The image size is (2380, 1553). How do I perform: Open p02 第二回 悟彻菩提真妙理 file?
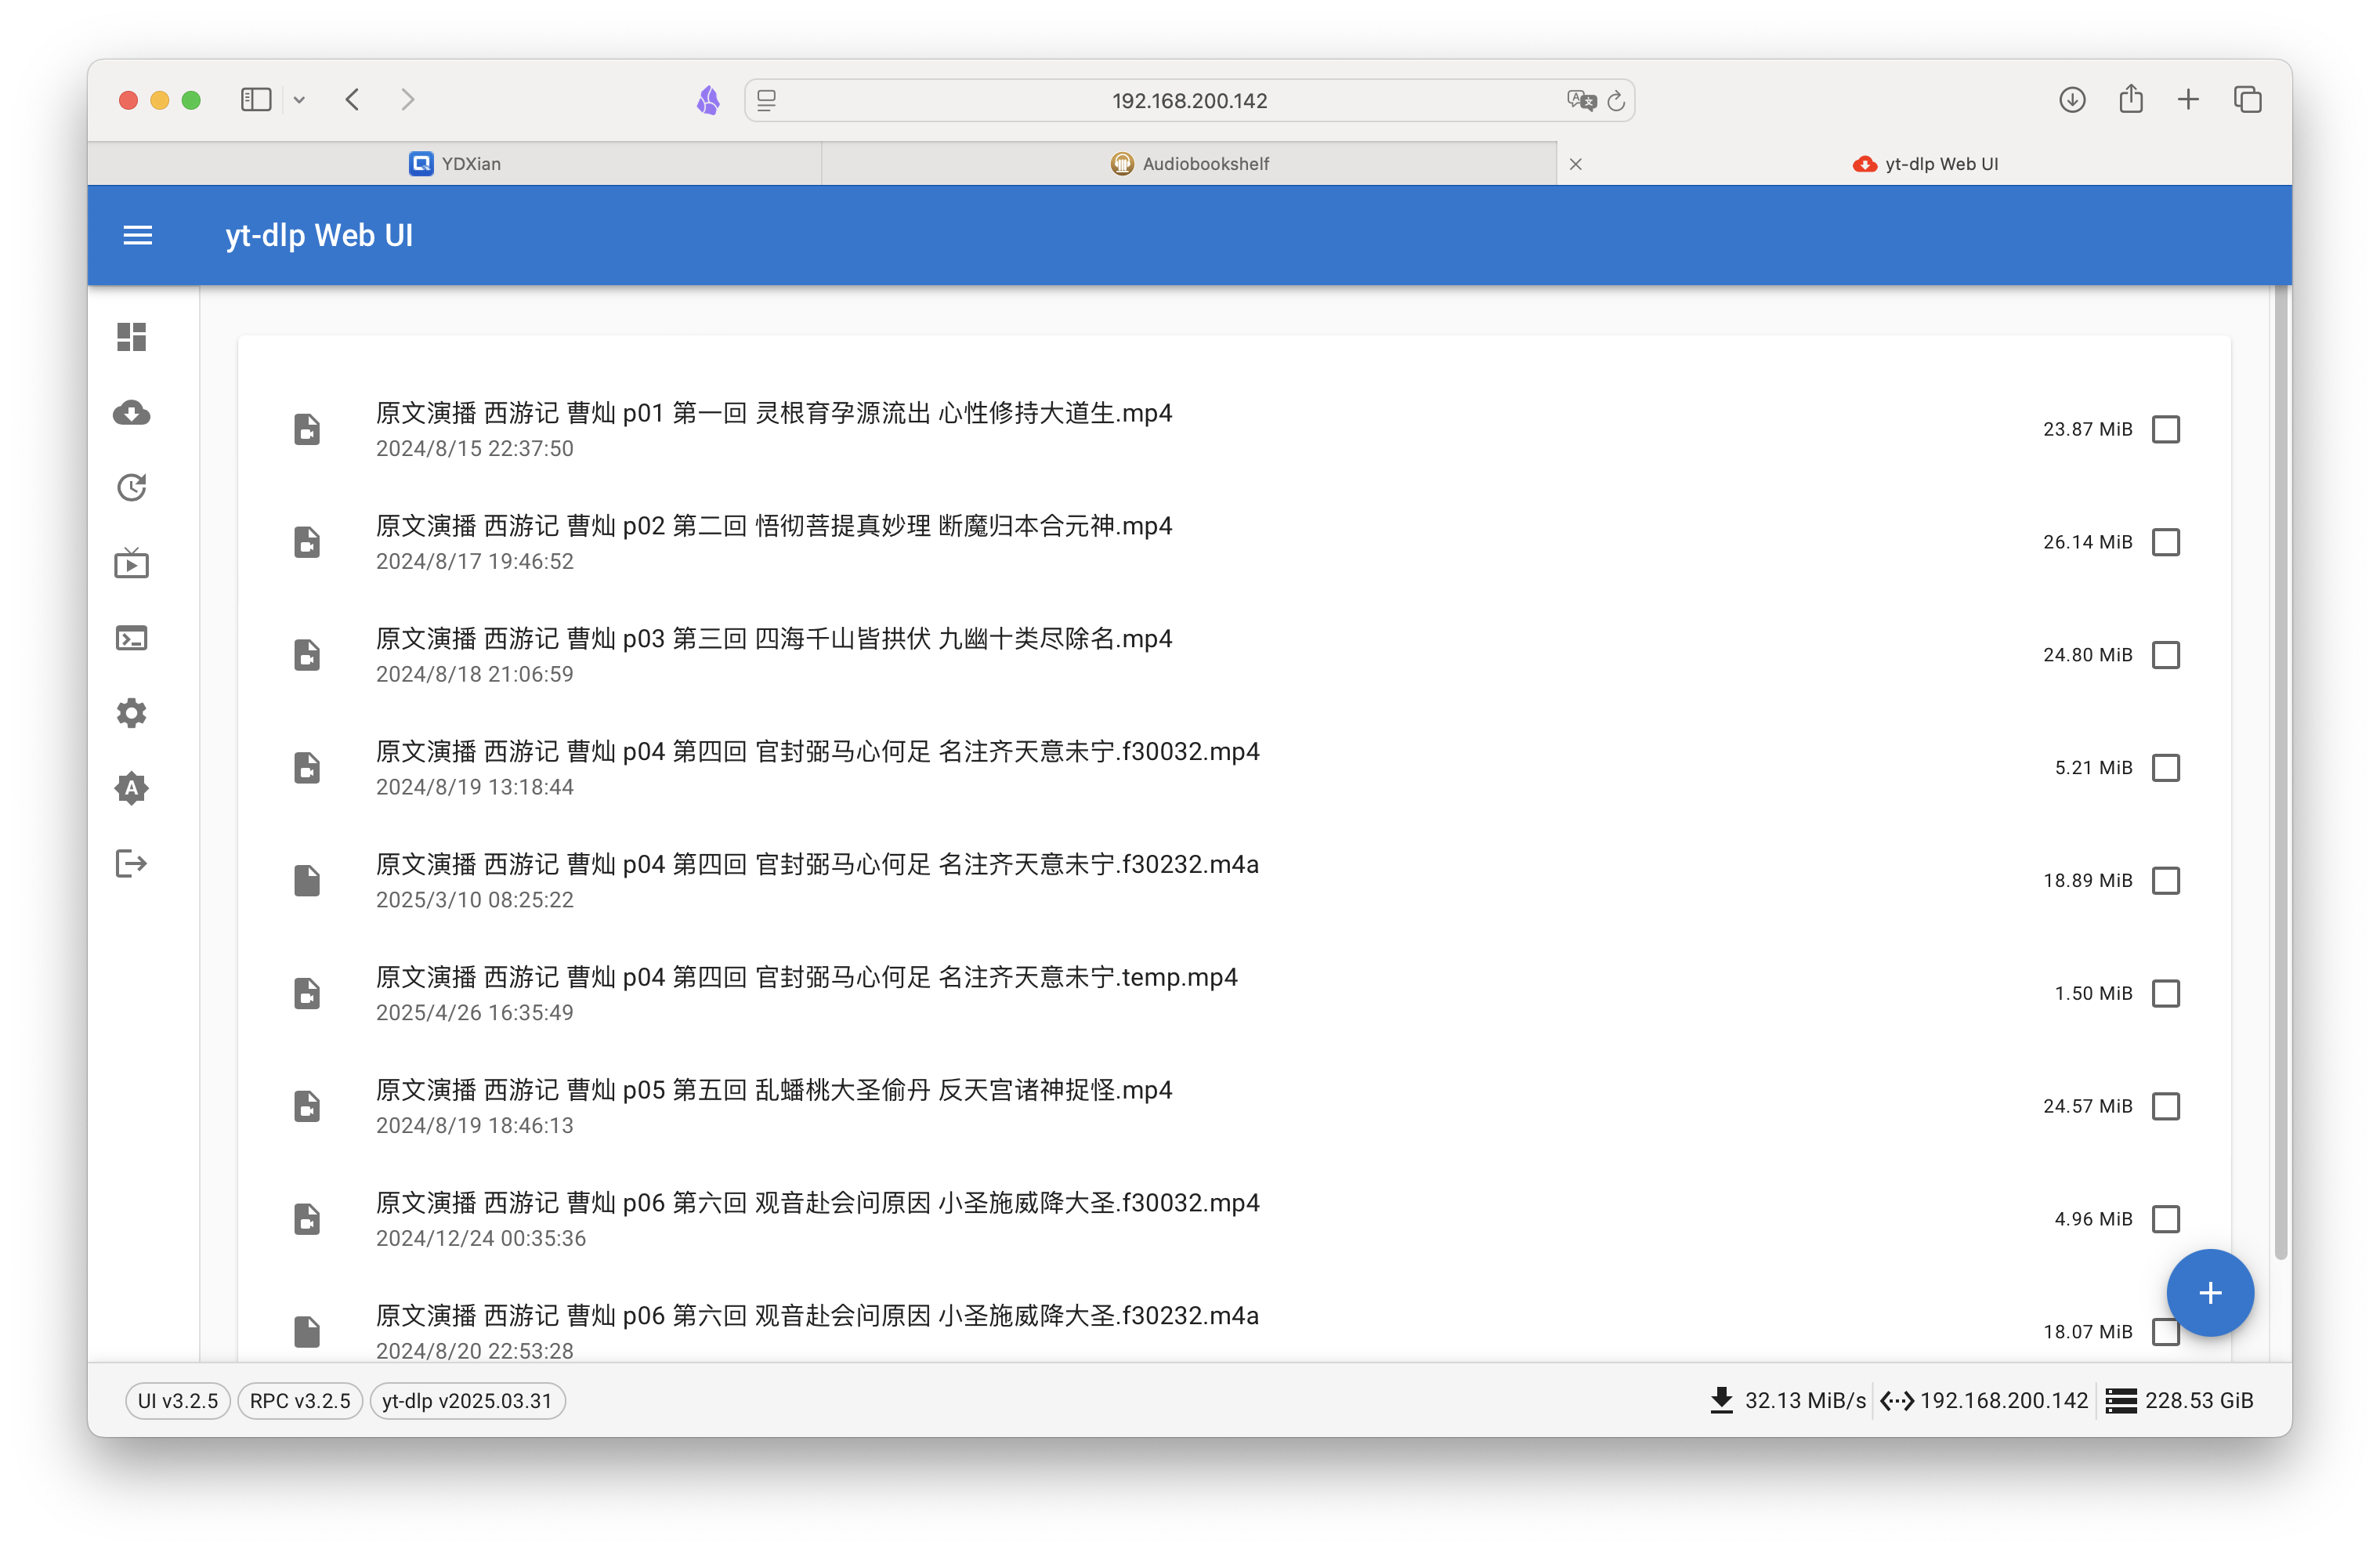tap(773, 526)
